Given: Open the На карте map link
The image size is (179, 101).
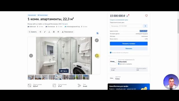Looking at the screenshot, I should (65, 24).
